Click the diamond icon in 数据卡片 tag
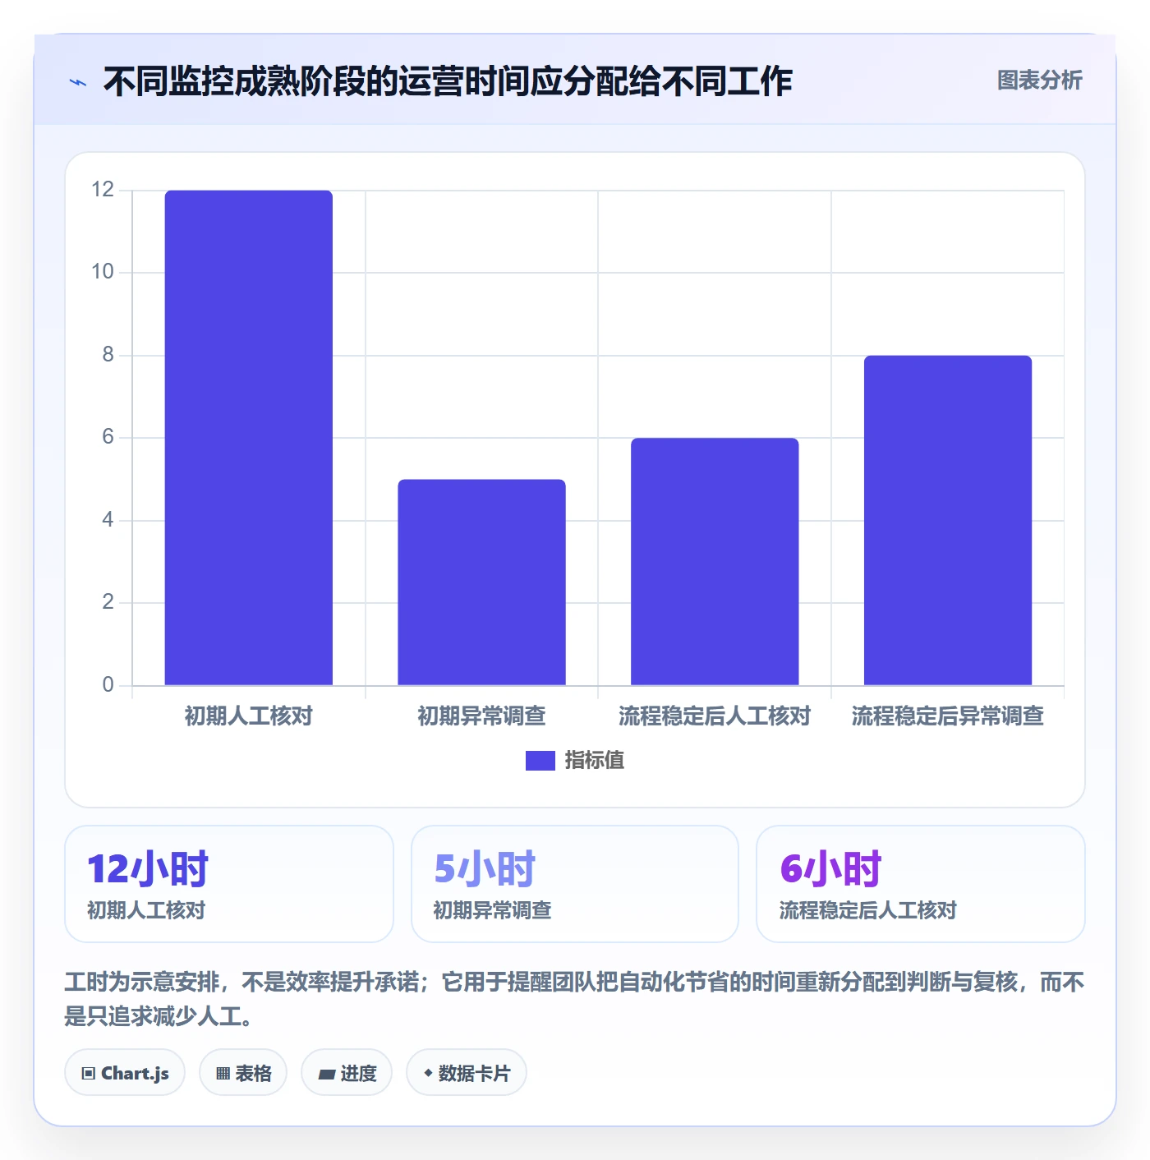The width and height of the screenshot is (1150, 1160). point(428,1073)
